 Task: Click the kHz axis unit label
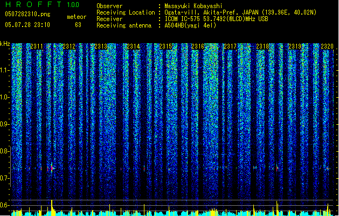[5, 44]
